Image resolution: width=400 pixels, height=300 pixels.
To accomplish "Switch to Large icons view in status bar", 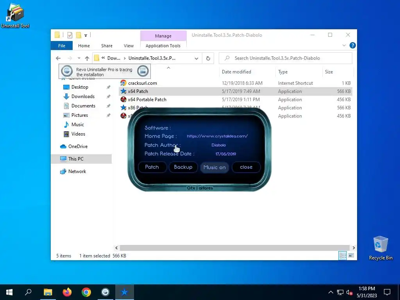I will [x=351, y=255].
